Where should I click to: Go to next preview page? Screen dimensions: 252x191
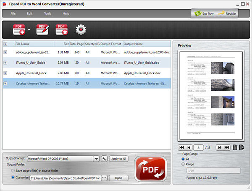pos(220,147)
